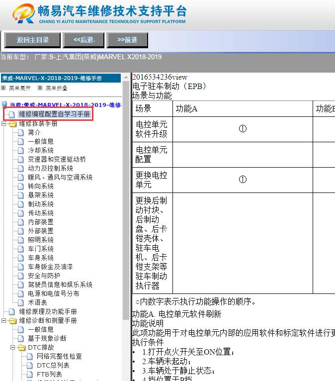Click page icon beside 安全与防护
Screen dimensions: 335x381
[x=21, y=276]
